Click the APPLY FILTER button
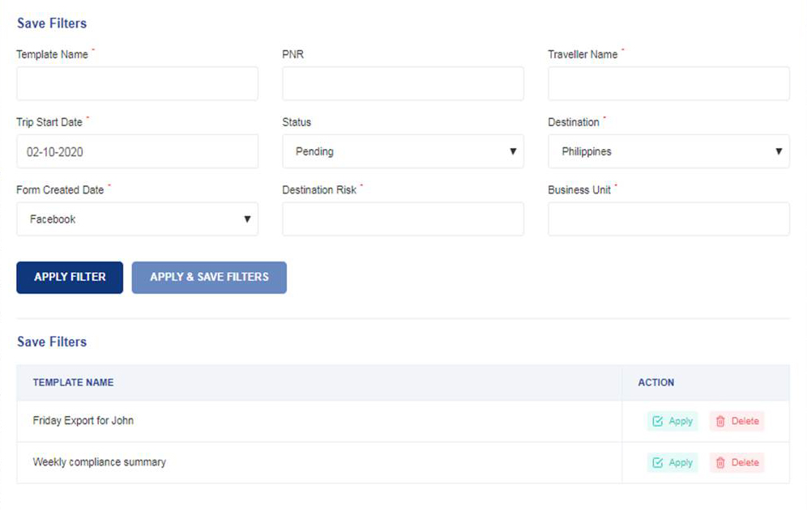 pyautogui.click(x=70, y=278)
